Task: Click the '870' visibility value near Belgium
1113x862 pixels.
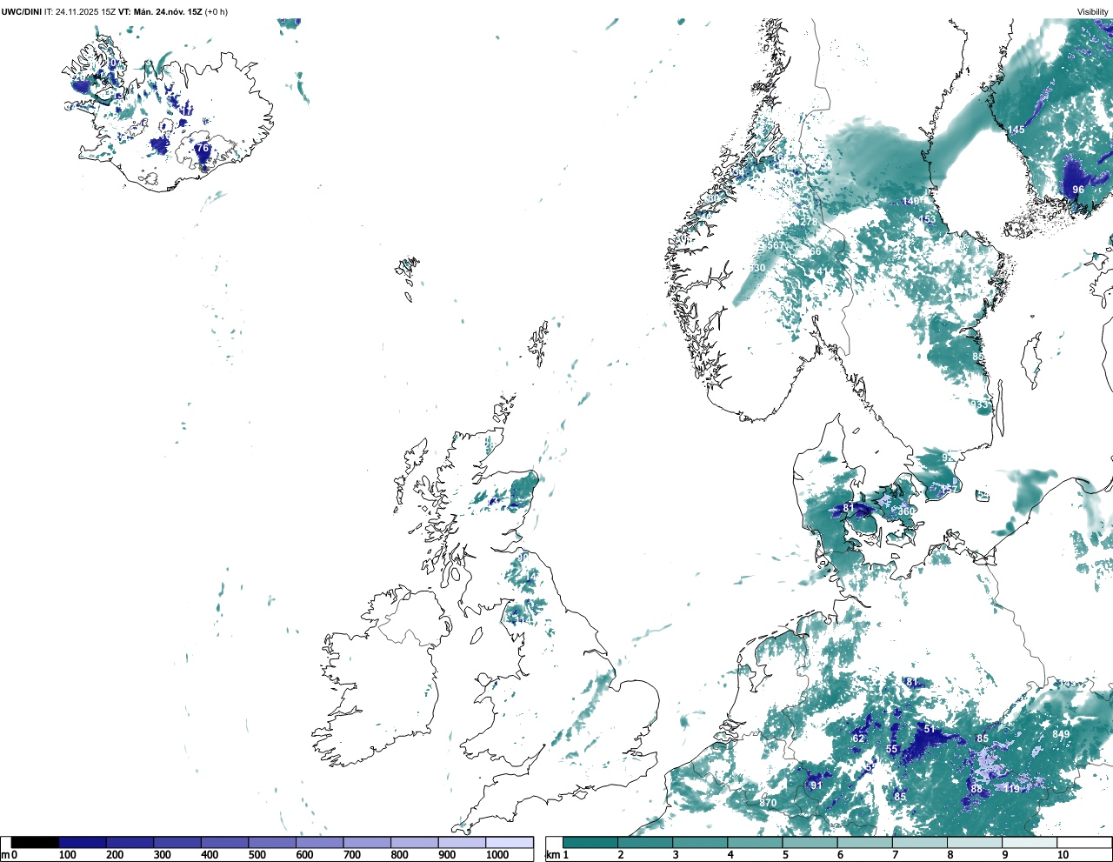Action: point(768,803)
